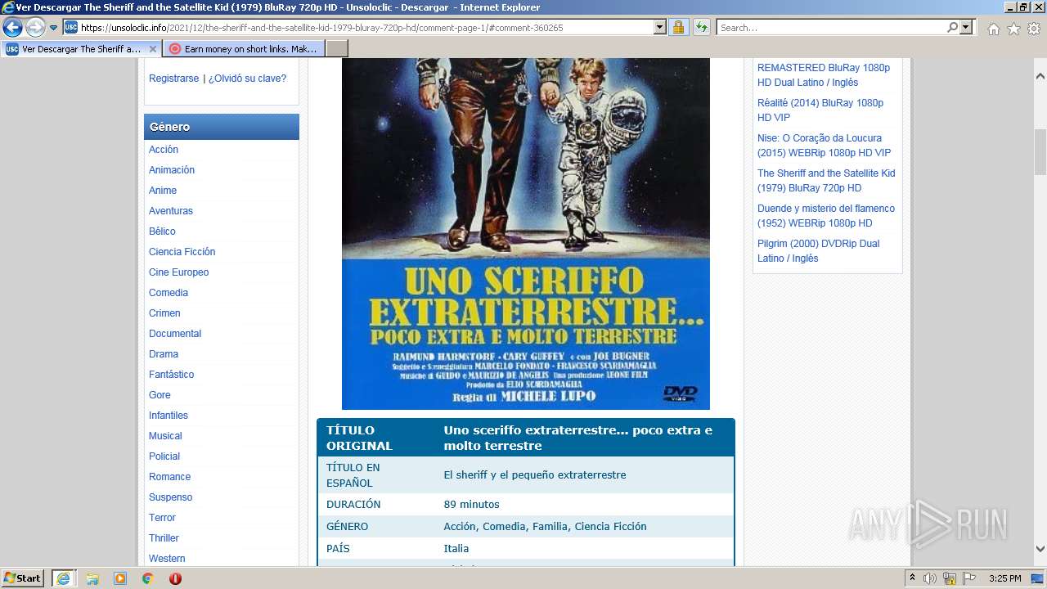Open the Cine Europeo genre link
Image resolution: width=1047 pixels, height=589 pixels.
[179, 272]
